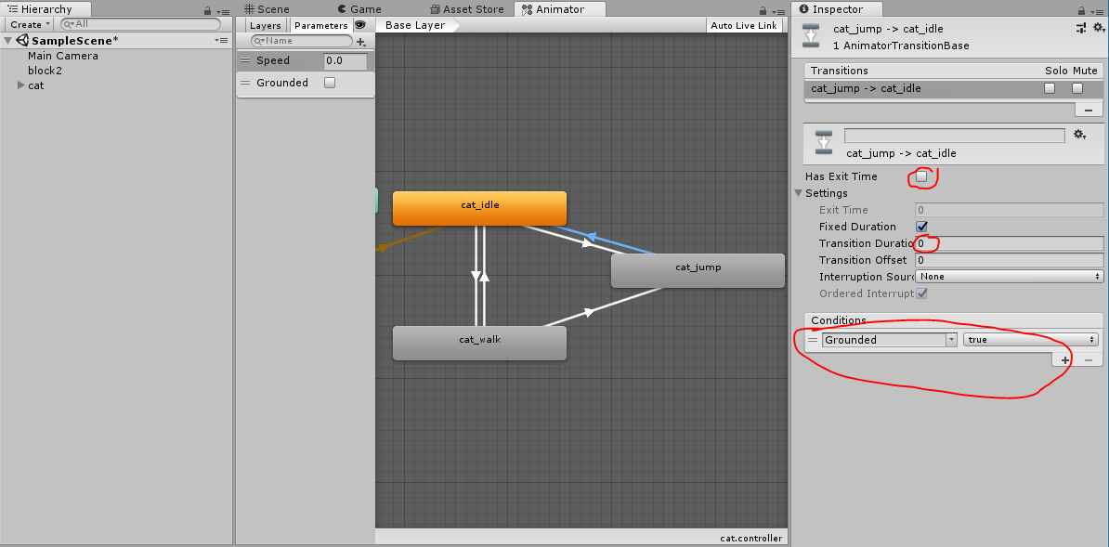Open the Interruption Source dropdown

click(x=1010, y=277)
